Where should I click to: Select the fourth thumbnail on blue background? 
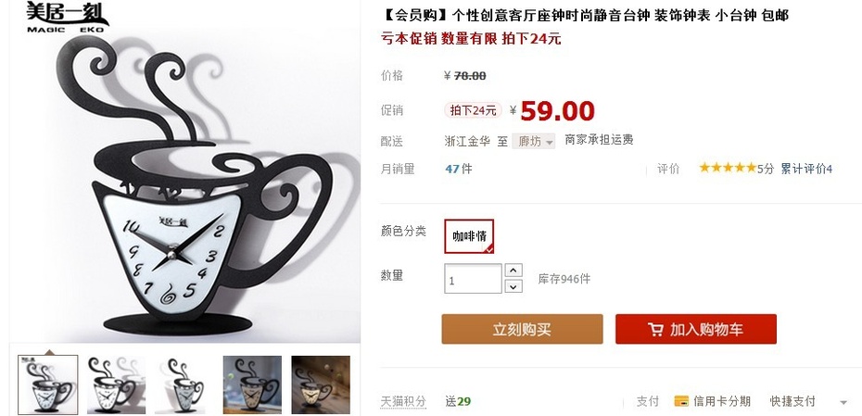tap(252, 384)
